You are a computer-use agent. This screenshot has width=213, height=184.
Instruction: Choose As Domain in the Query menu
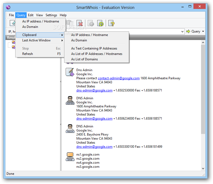click(40, 27)
